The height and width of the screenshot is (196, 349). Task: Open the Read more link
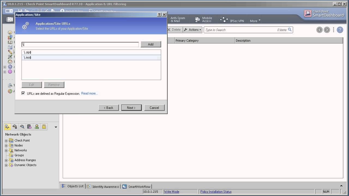89,93
